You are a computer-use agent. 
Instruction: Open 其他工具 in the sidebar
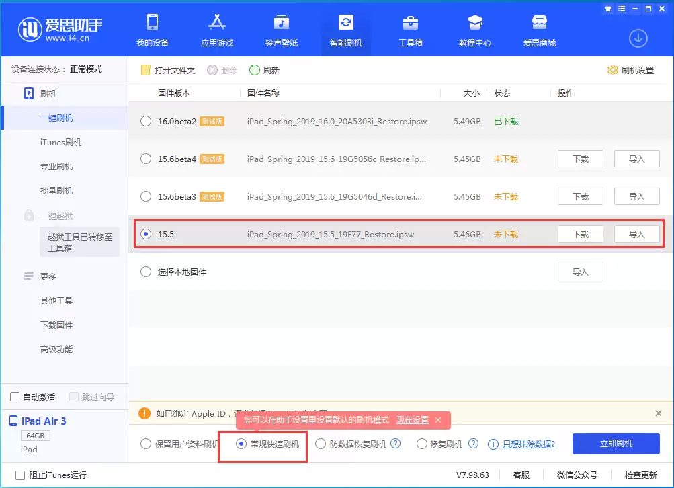pyautogui.click(x=56, y=300)
